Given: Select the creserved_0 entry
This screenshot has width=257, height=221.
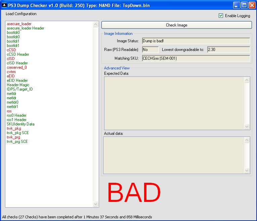Looking at the screenshot, I should pos(17,67).
